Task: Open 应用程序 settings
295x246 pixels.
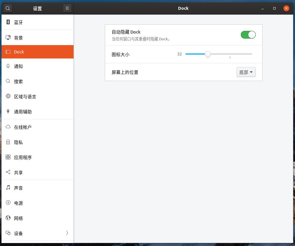Action: tap(38, 157)
